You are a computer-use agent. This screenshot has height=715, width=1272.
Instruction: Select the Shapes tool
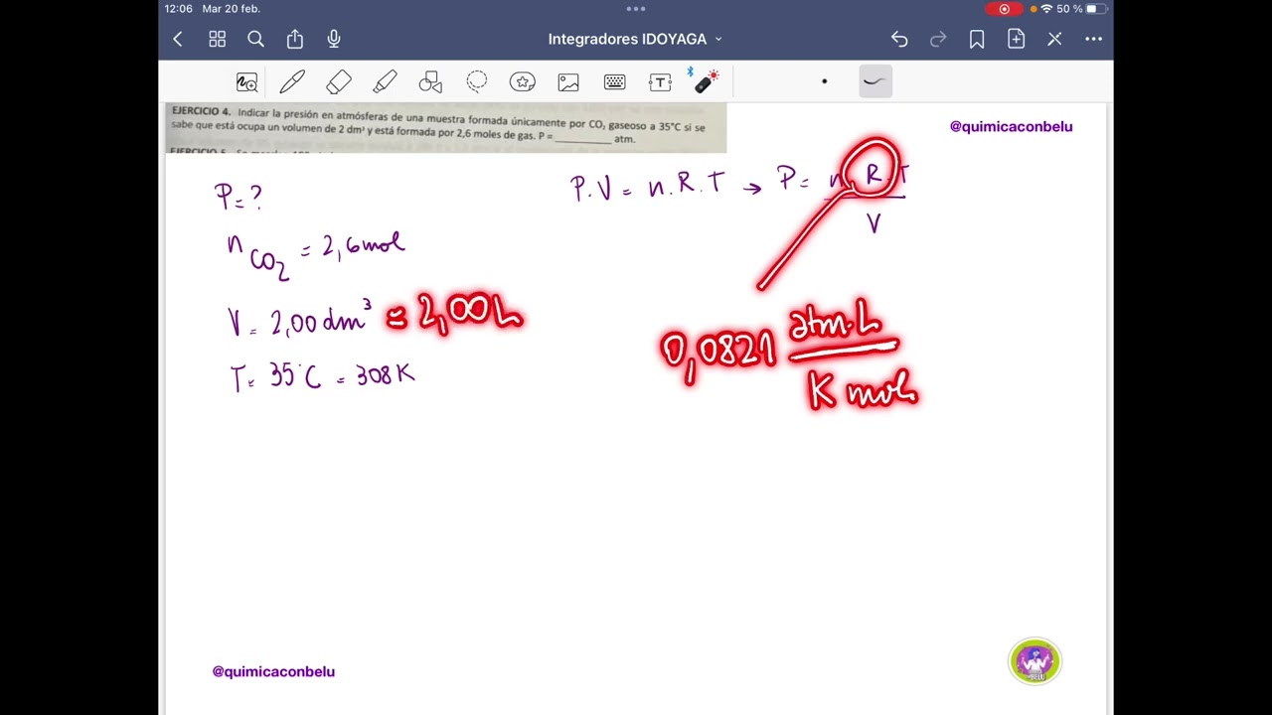pyautogui.click(x=430, y=82)
